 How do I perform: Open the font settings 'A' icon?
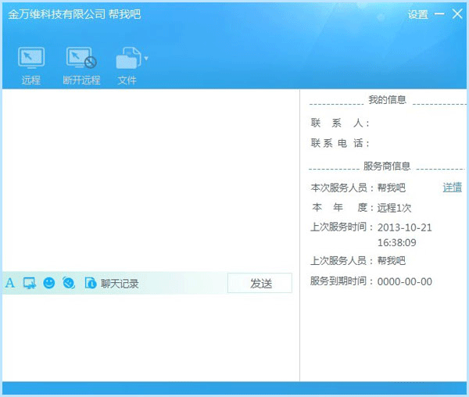(10, 283)
